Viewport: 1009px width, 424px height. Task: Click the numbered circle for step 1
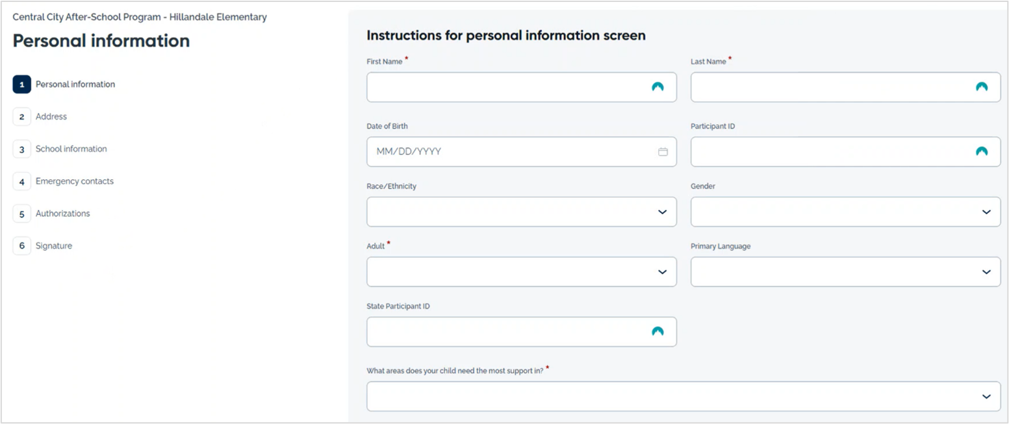21,84
